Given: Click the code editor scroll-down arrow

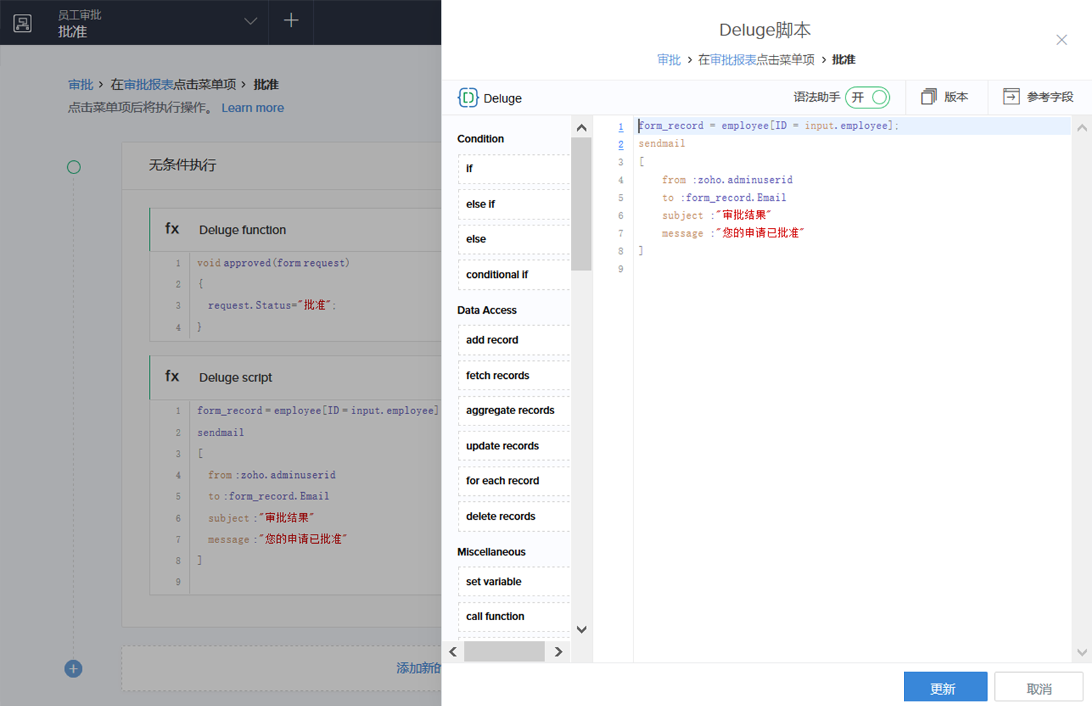Looking at the screenshot, I should pos(1082,653).
